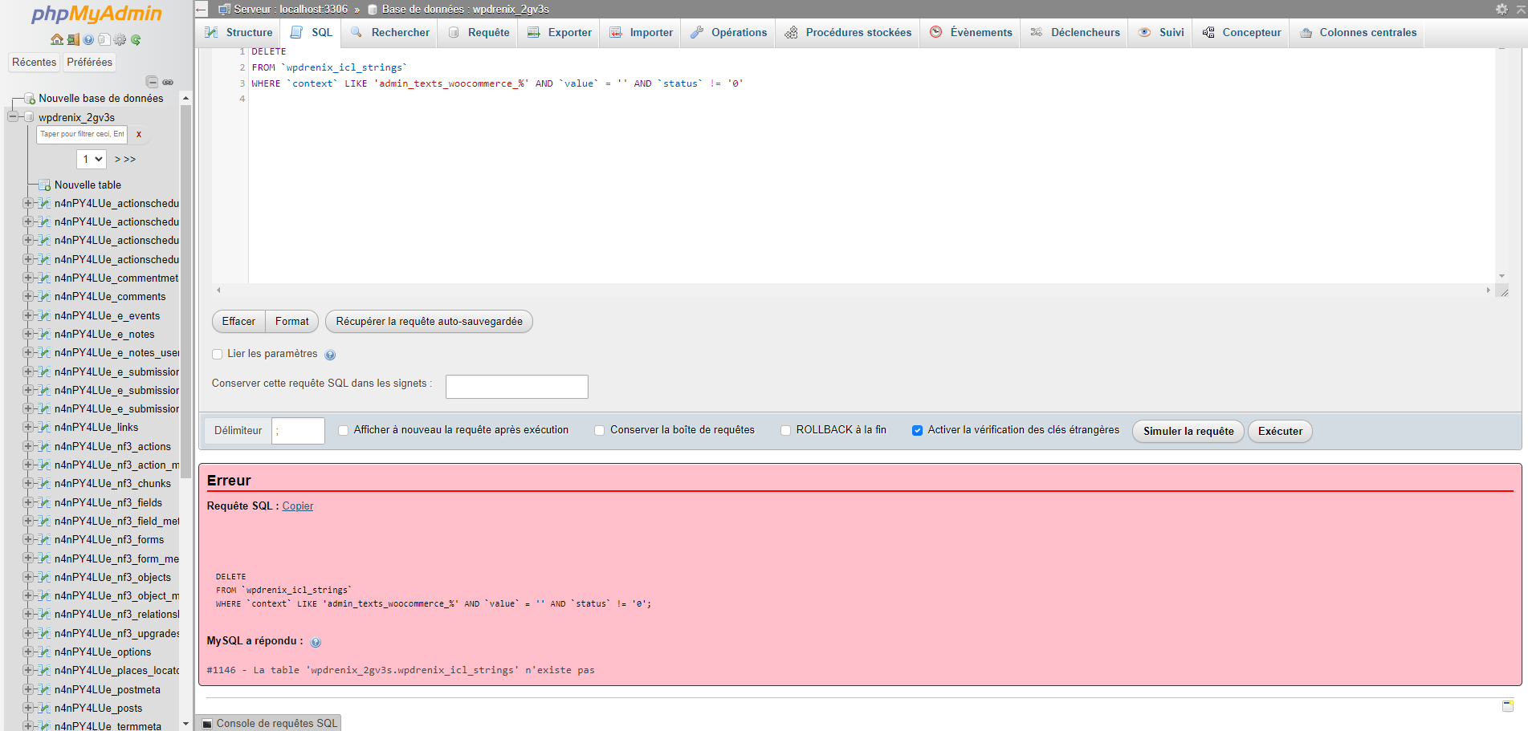Viewport: 1528px width, 731px height.
Task: Toggle the link-with-main-panel chain icon
Action: (168, 82)
